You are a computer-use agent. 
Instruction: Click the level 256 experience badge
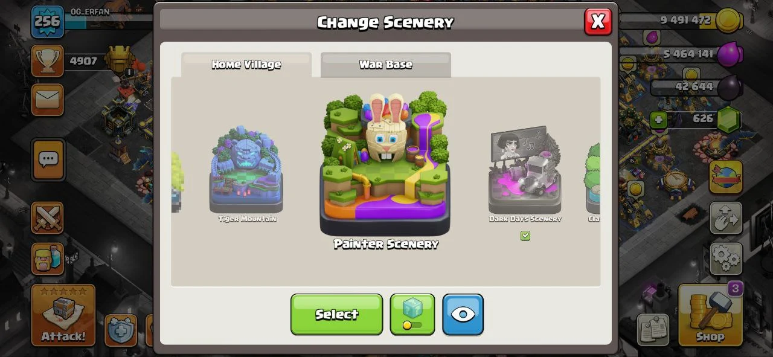click(48, 22)
